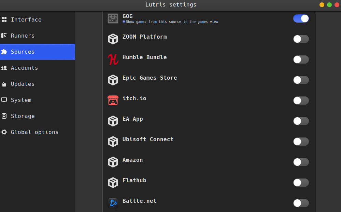
Task: Click the Ubisoft Connect box icon
Action: (x=113, y=142)
